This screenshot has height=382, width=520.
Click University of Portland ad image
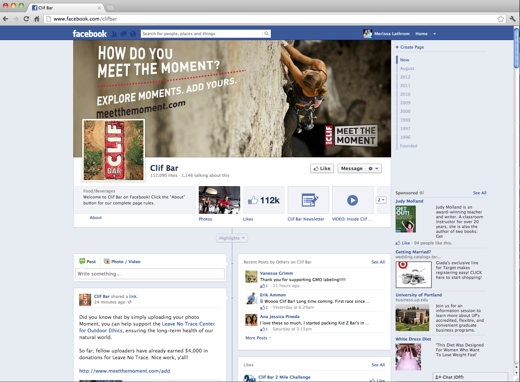tap(412, 318)
